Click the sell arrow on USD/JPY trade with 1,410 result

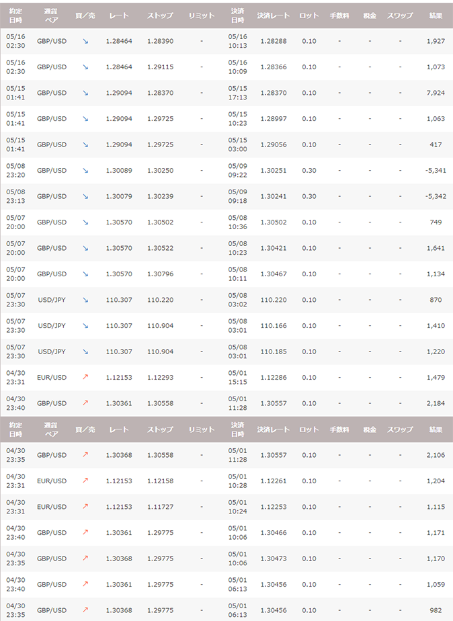(x=85, y=326)
